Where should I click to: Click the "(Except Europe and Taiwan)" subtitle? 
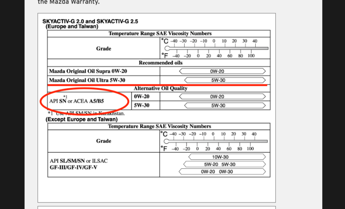point(82,119)
